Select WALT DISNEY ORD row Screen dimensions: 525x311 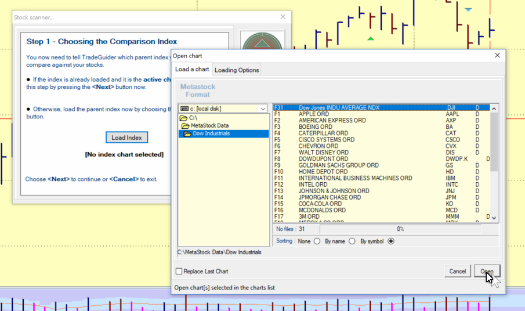(x=381, y=153)
